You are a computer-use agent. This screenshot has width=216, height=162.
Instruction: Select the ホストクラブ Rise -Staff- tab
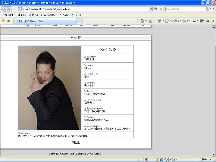tap(45, 21)
